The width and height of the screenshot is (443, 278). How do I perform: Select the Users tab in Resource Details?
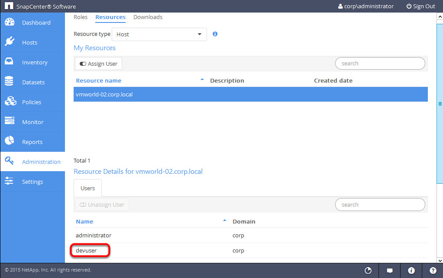87,188
